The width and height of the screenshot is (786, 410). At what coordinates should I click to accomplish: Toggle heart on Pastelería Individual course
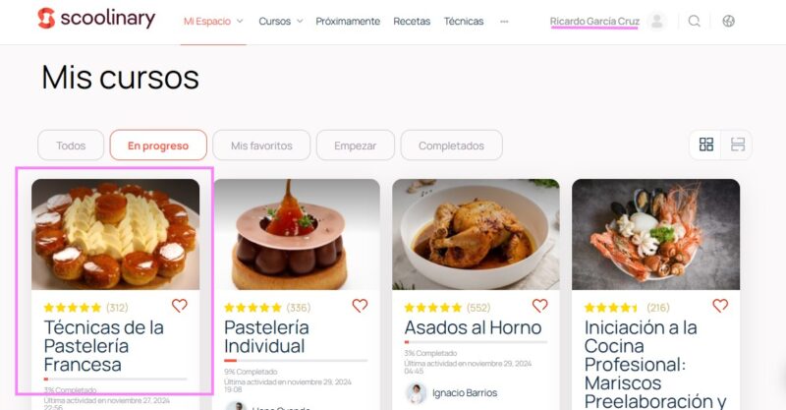[360, 305]
